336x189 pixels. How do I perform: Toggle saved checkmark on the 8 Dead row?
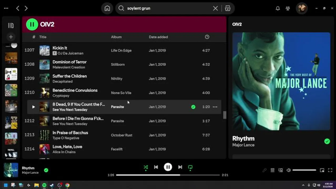193,107
